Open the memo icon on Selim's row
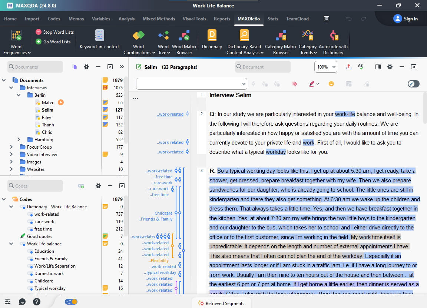Screen dimensions: 427x308 tap(105, 110)
